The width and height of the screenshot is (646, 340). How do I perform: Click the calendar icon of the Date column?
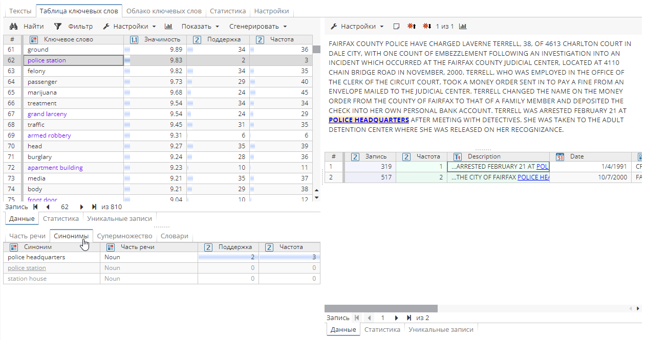(x=560, y=156)
